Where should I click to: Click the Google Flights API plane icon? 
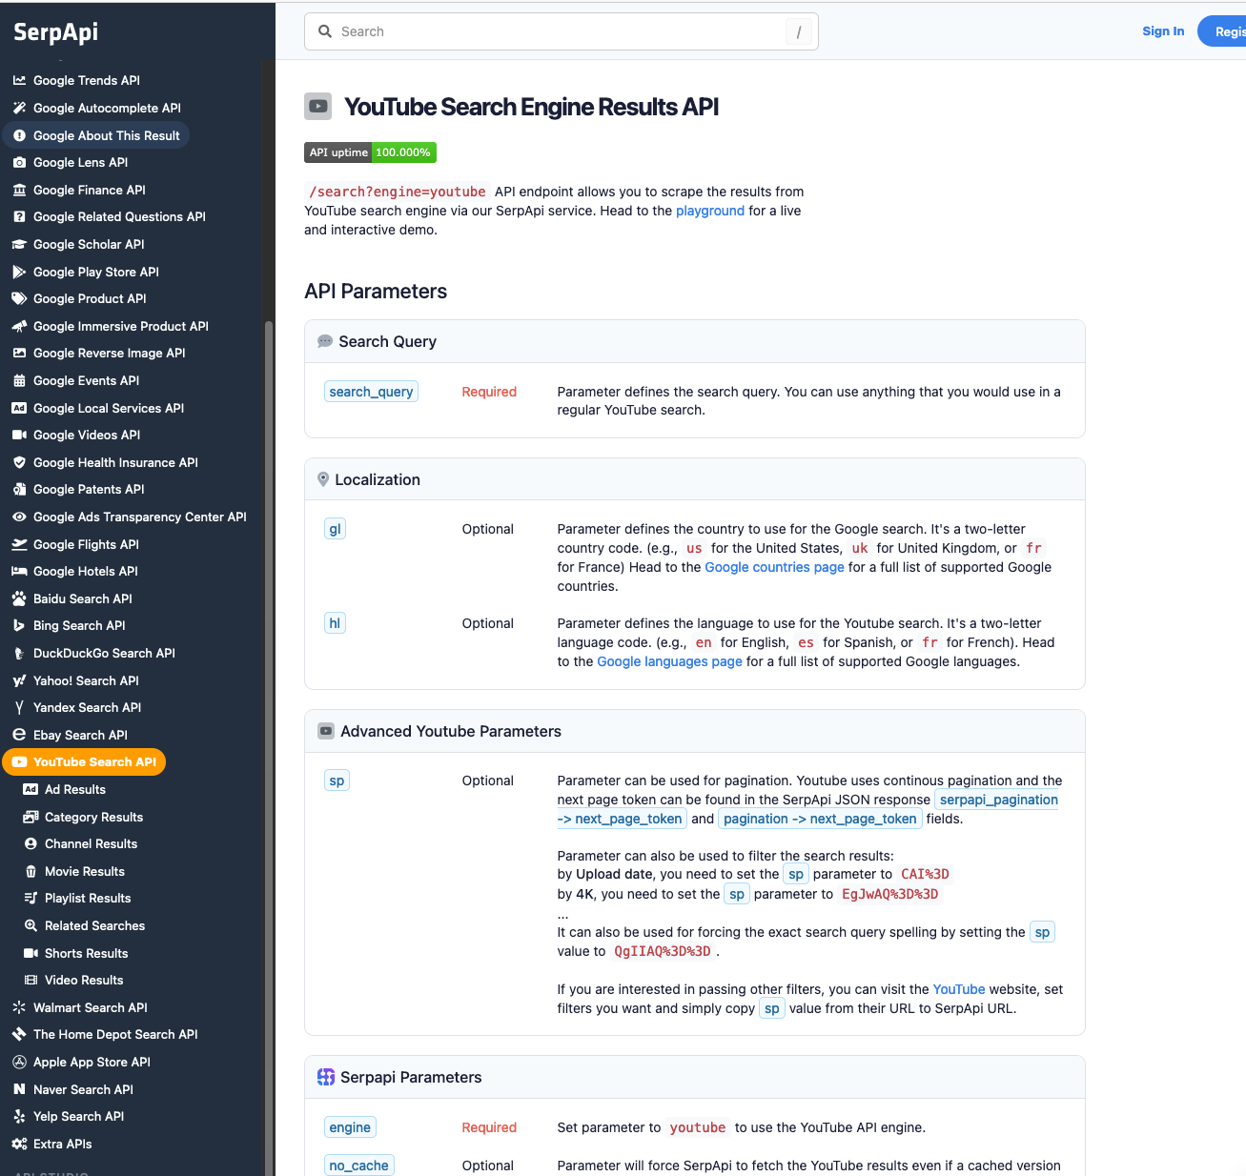[19, 545]
